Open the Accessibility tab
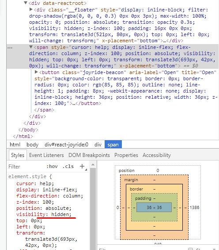Screen dimensions: 219x250 point(157,155)
